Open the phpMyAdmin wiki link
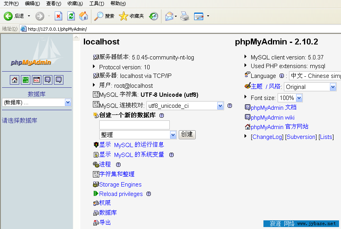 (272, 118)
